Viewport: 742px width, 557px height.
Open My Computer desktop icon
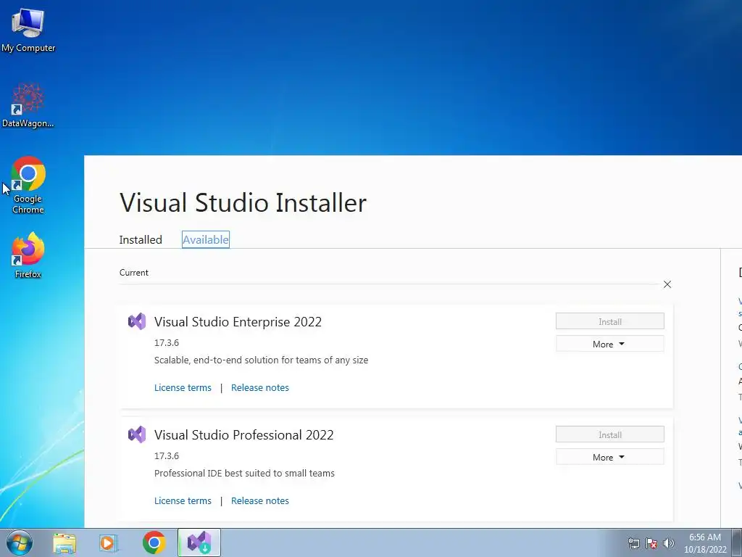coord(28,30)
